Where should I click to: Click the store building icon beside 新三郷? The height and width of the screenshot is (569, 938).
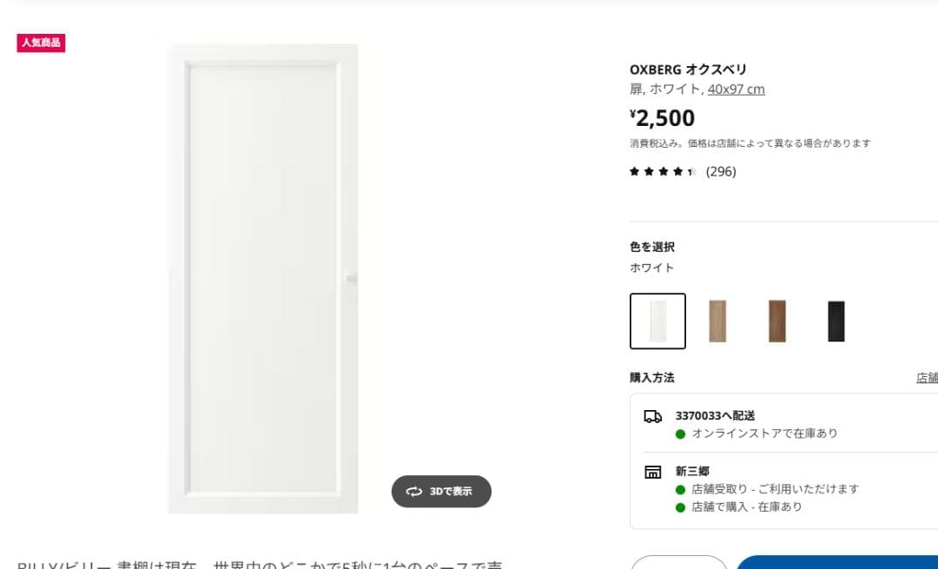pyautogui.click(x=653, y=470)
